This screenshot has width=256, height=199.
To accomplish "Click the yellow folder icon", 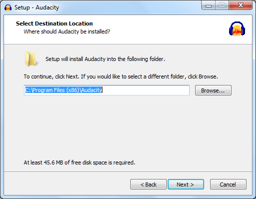I will (x=31, y=59).
